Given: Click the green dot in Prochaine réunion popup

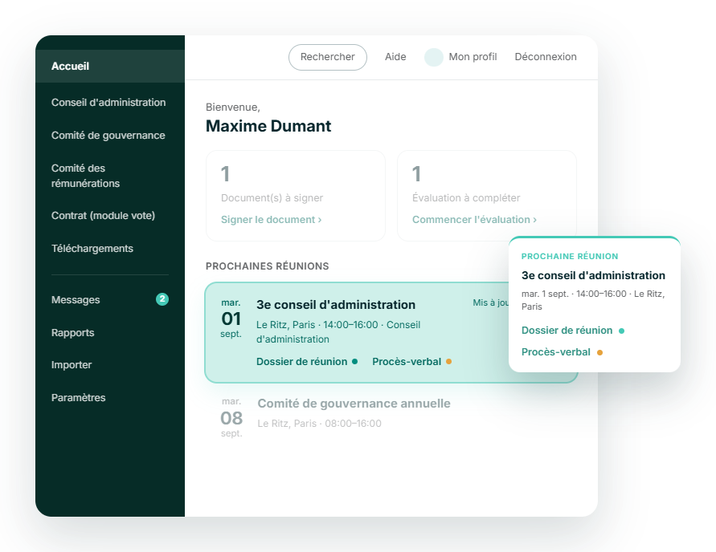Looking at the screenshot, I should click(x=621, y=331).
